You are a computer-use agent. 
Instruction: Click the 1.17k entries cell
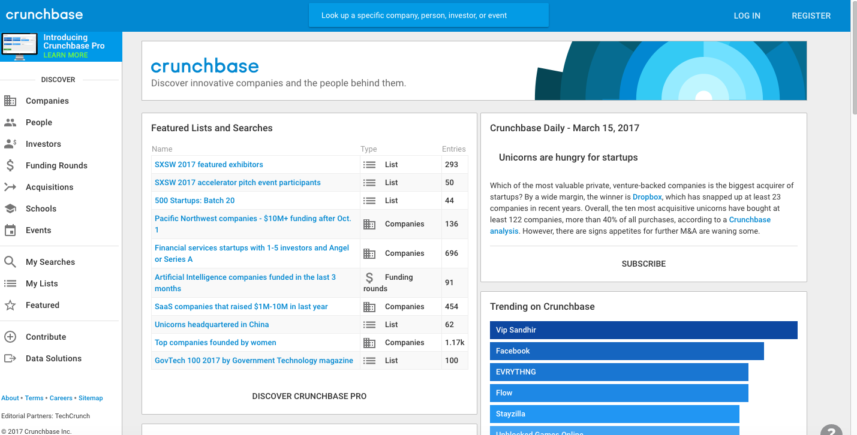pyautogui.click(x=455, y=342)
